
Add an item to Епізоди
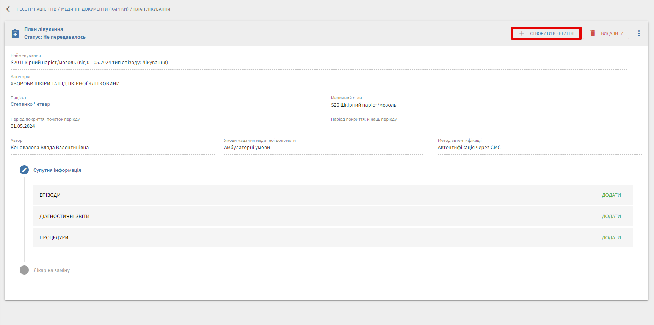click(x=611, y=195)
